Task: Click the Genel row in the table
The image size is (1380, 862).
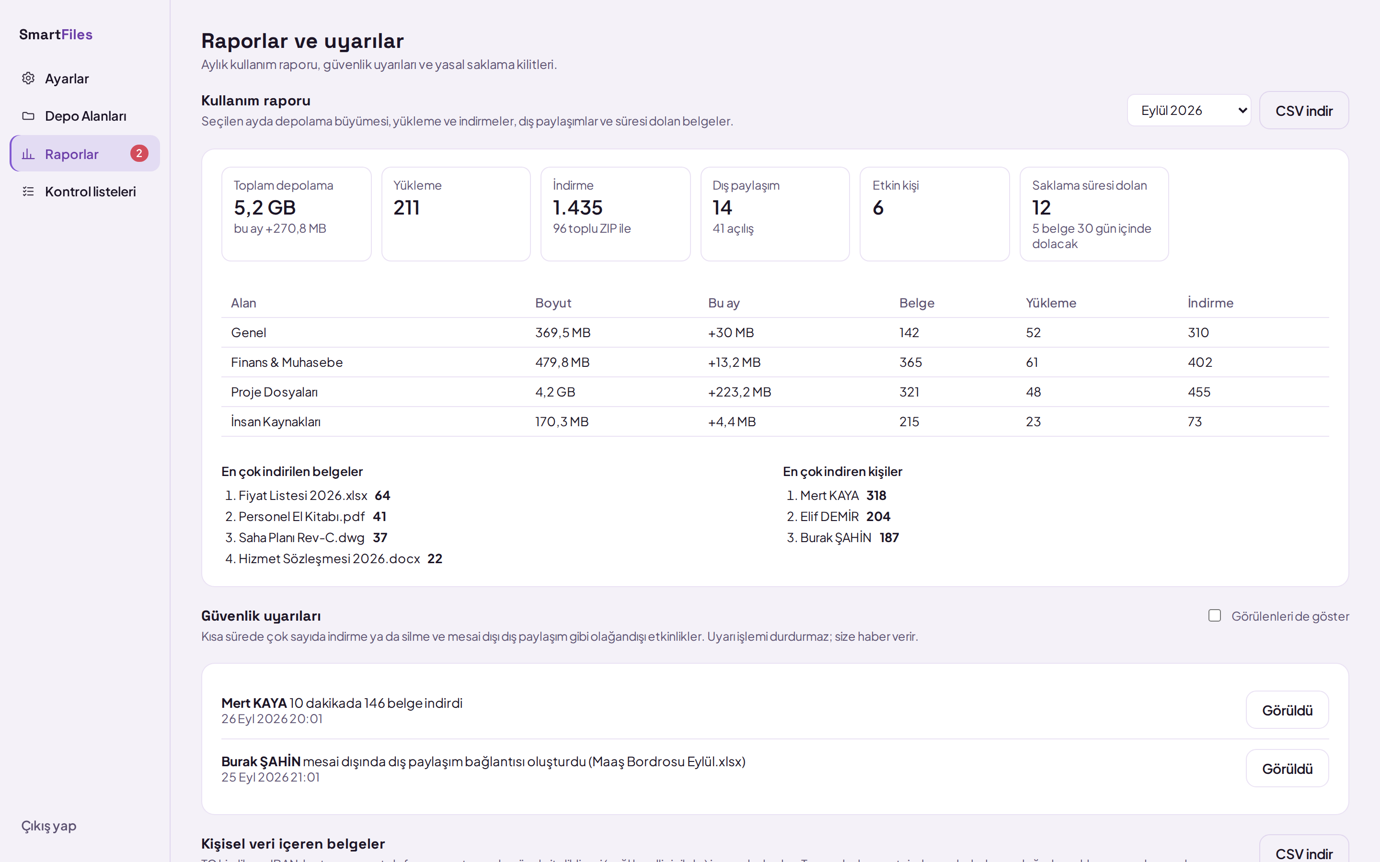Action: pyautogui.click(x=775, y=332)
